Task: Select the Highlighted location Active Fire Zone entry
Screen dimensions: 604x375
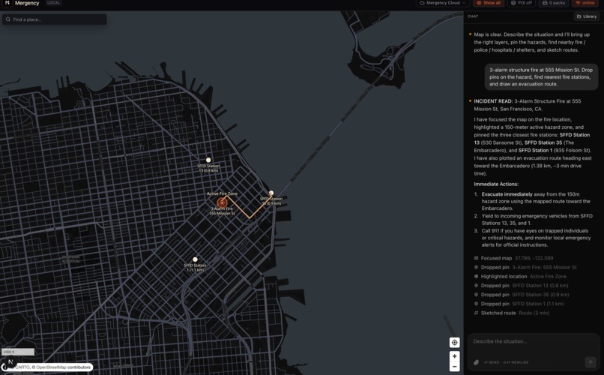Action: point(520,276)
